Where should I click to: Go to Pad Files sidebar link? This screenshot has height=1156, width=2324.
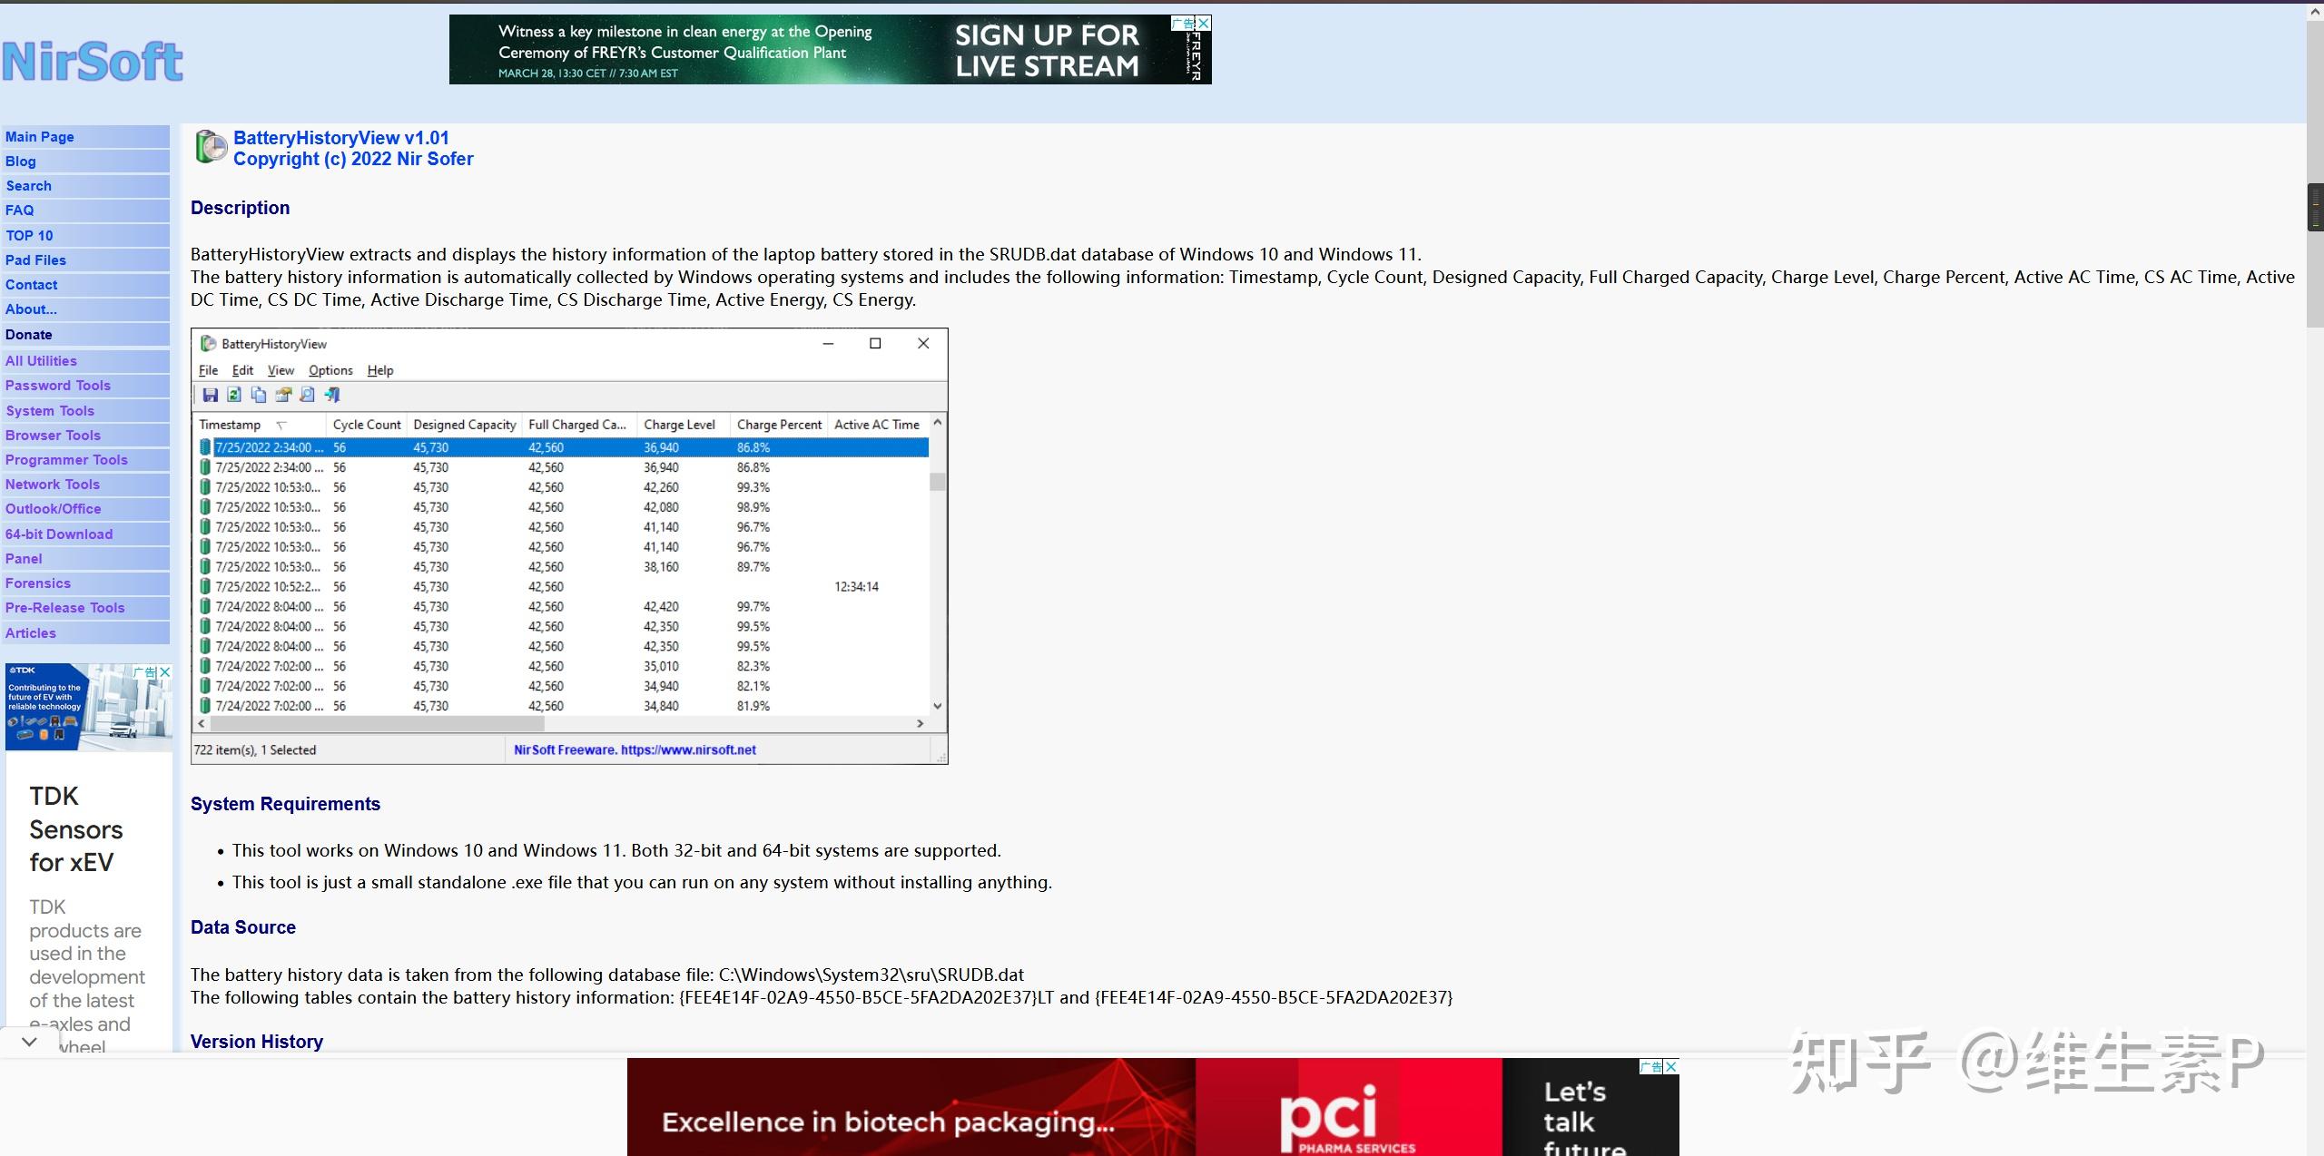[x=36, y=260]
